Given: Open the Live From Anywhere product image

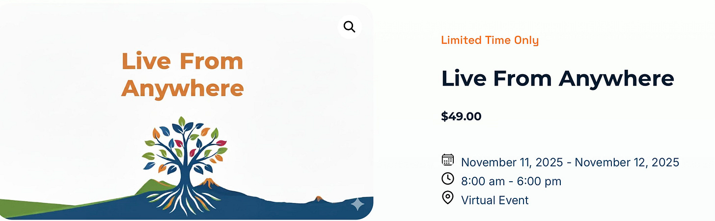Looking at the screenshot, I should pos(187,110).
